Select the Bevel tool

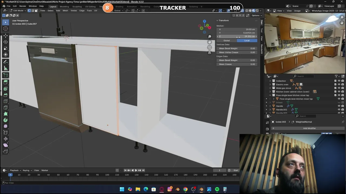(x=5, y=95)
